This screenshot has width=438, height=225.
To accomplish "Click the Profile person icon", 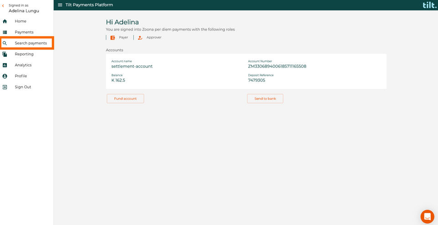I will pos(5,76).
